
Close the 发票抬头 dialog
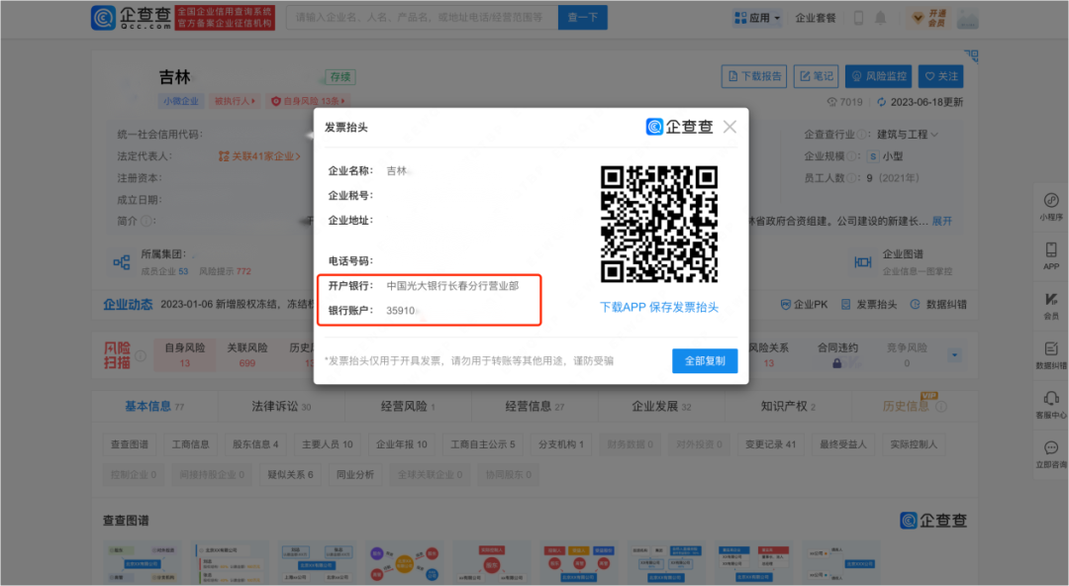point(729,127)
